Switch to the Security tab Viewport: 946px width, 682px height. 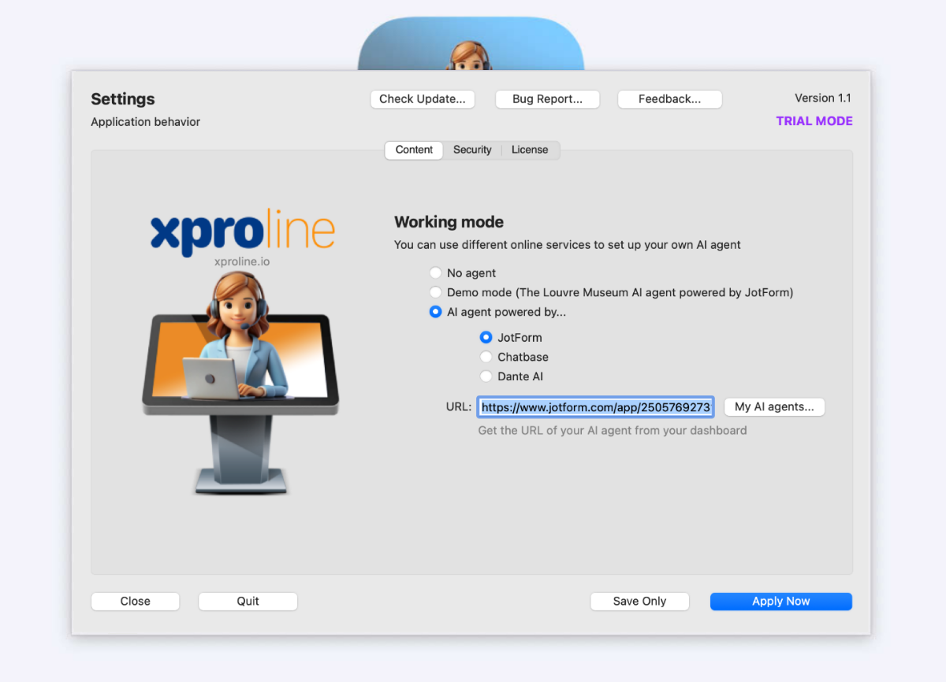(472, 150)
